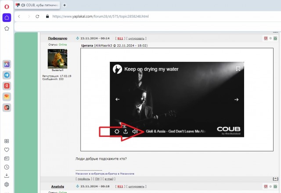Open the Yandex sidebar shortcut
281x193 pixels.
(7, 86)
